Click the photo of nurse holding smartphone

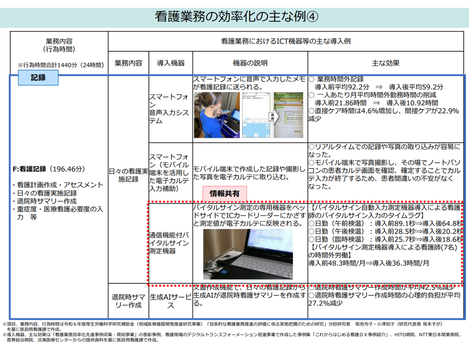pyautogui.click(x=216, y=115)
